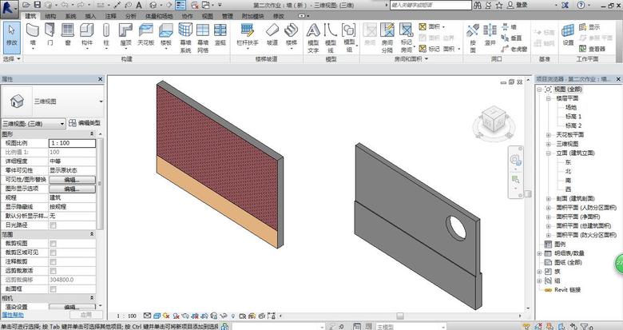Screen dimensions: 623x330
Task: Open the 视图 ribbon tab
Action: coord(207,15)
